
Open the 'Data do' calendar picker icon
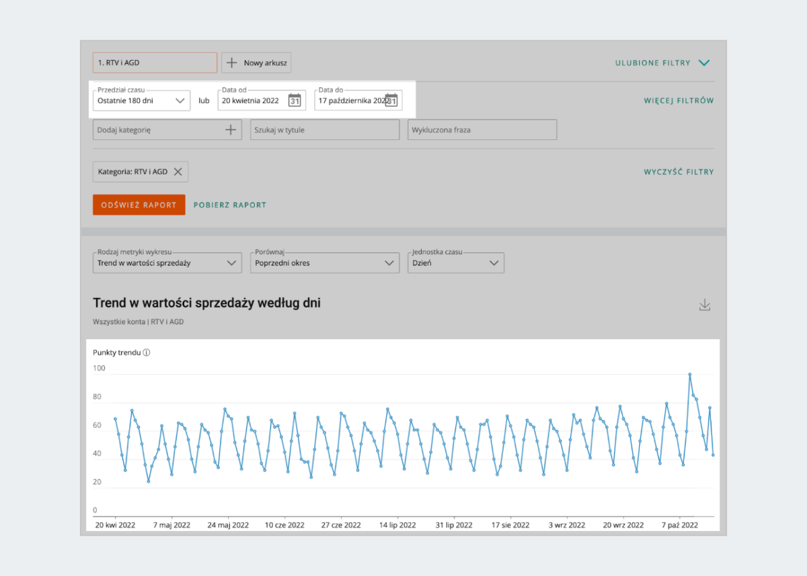(391, 101)
